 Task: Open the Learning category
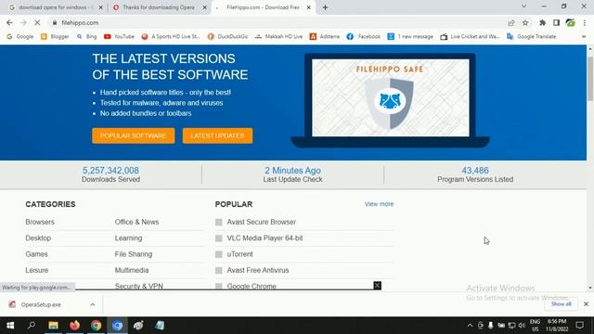point(128,238)
